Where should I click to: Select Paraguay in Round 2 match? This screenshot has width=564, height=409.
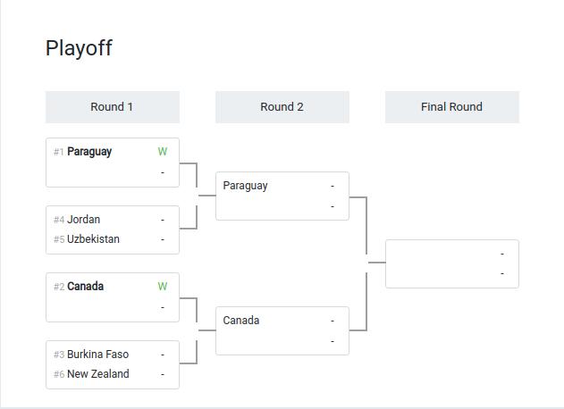click(x=245, y=186)
